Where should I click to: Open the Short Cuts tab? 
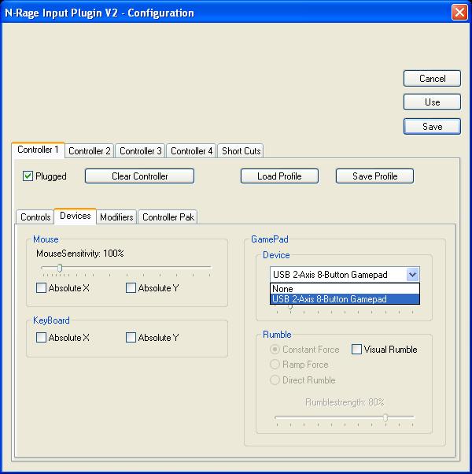click(x=241, y=151)
